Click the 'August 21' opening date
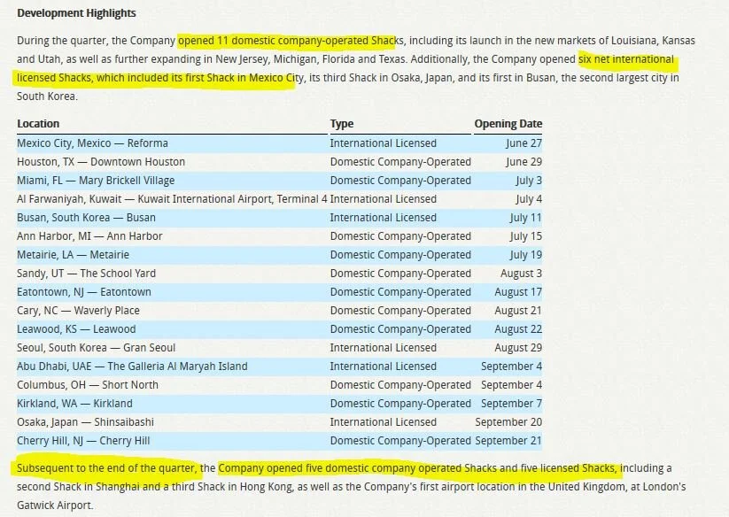Image resolution: width=729 pixels, height=517 pixels. (518, 311)
